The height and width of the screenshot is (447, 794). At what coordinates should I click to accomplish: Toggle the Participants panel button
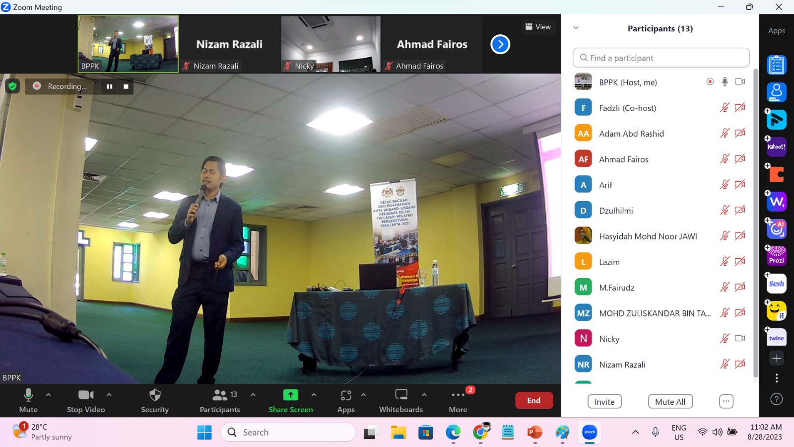[x=220, y=400]
